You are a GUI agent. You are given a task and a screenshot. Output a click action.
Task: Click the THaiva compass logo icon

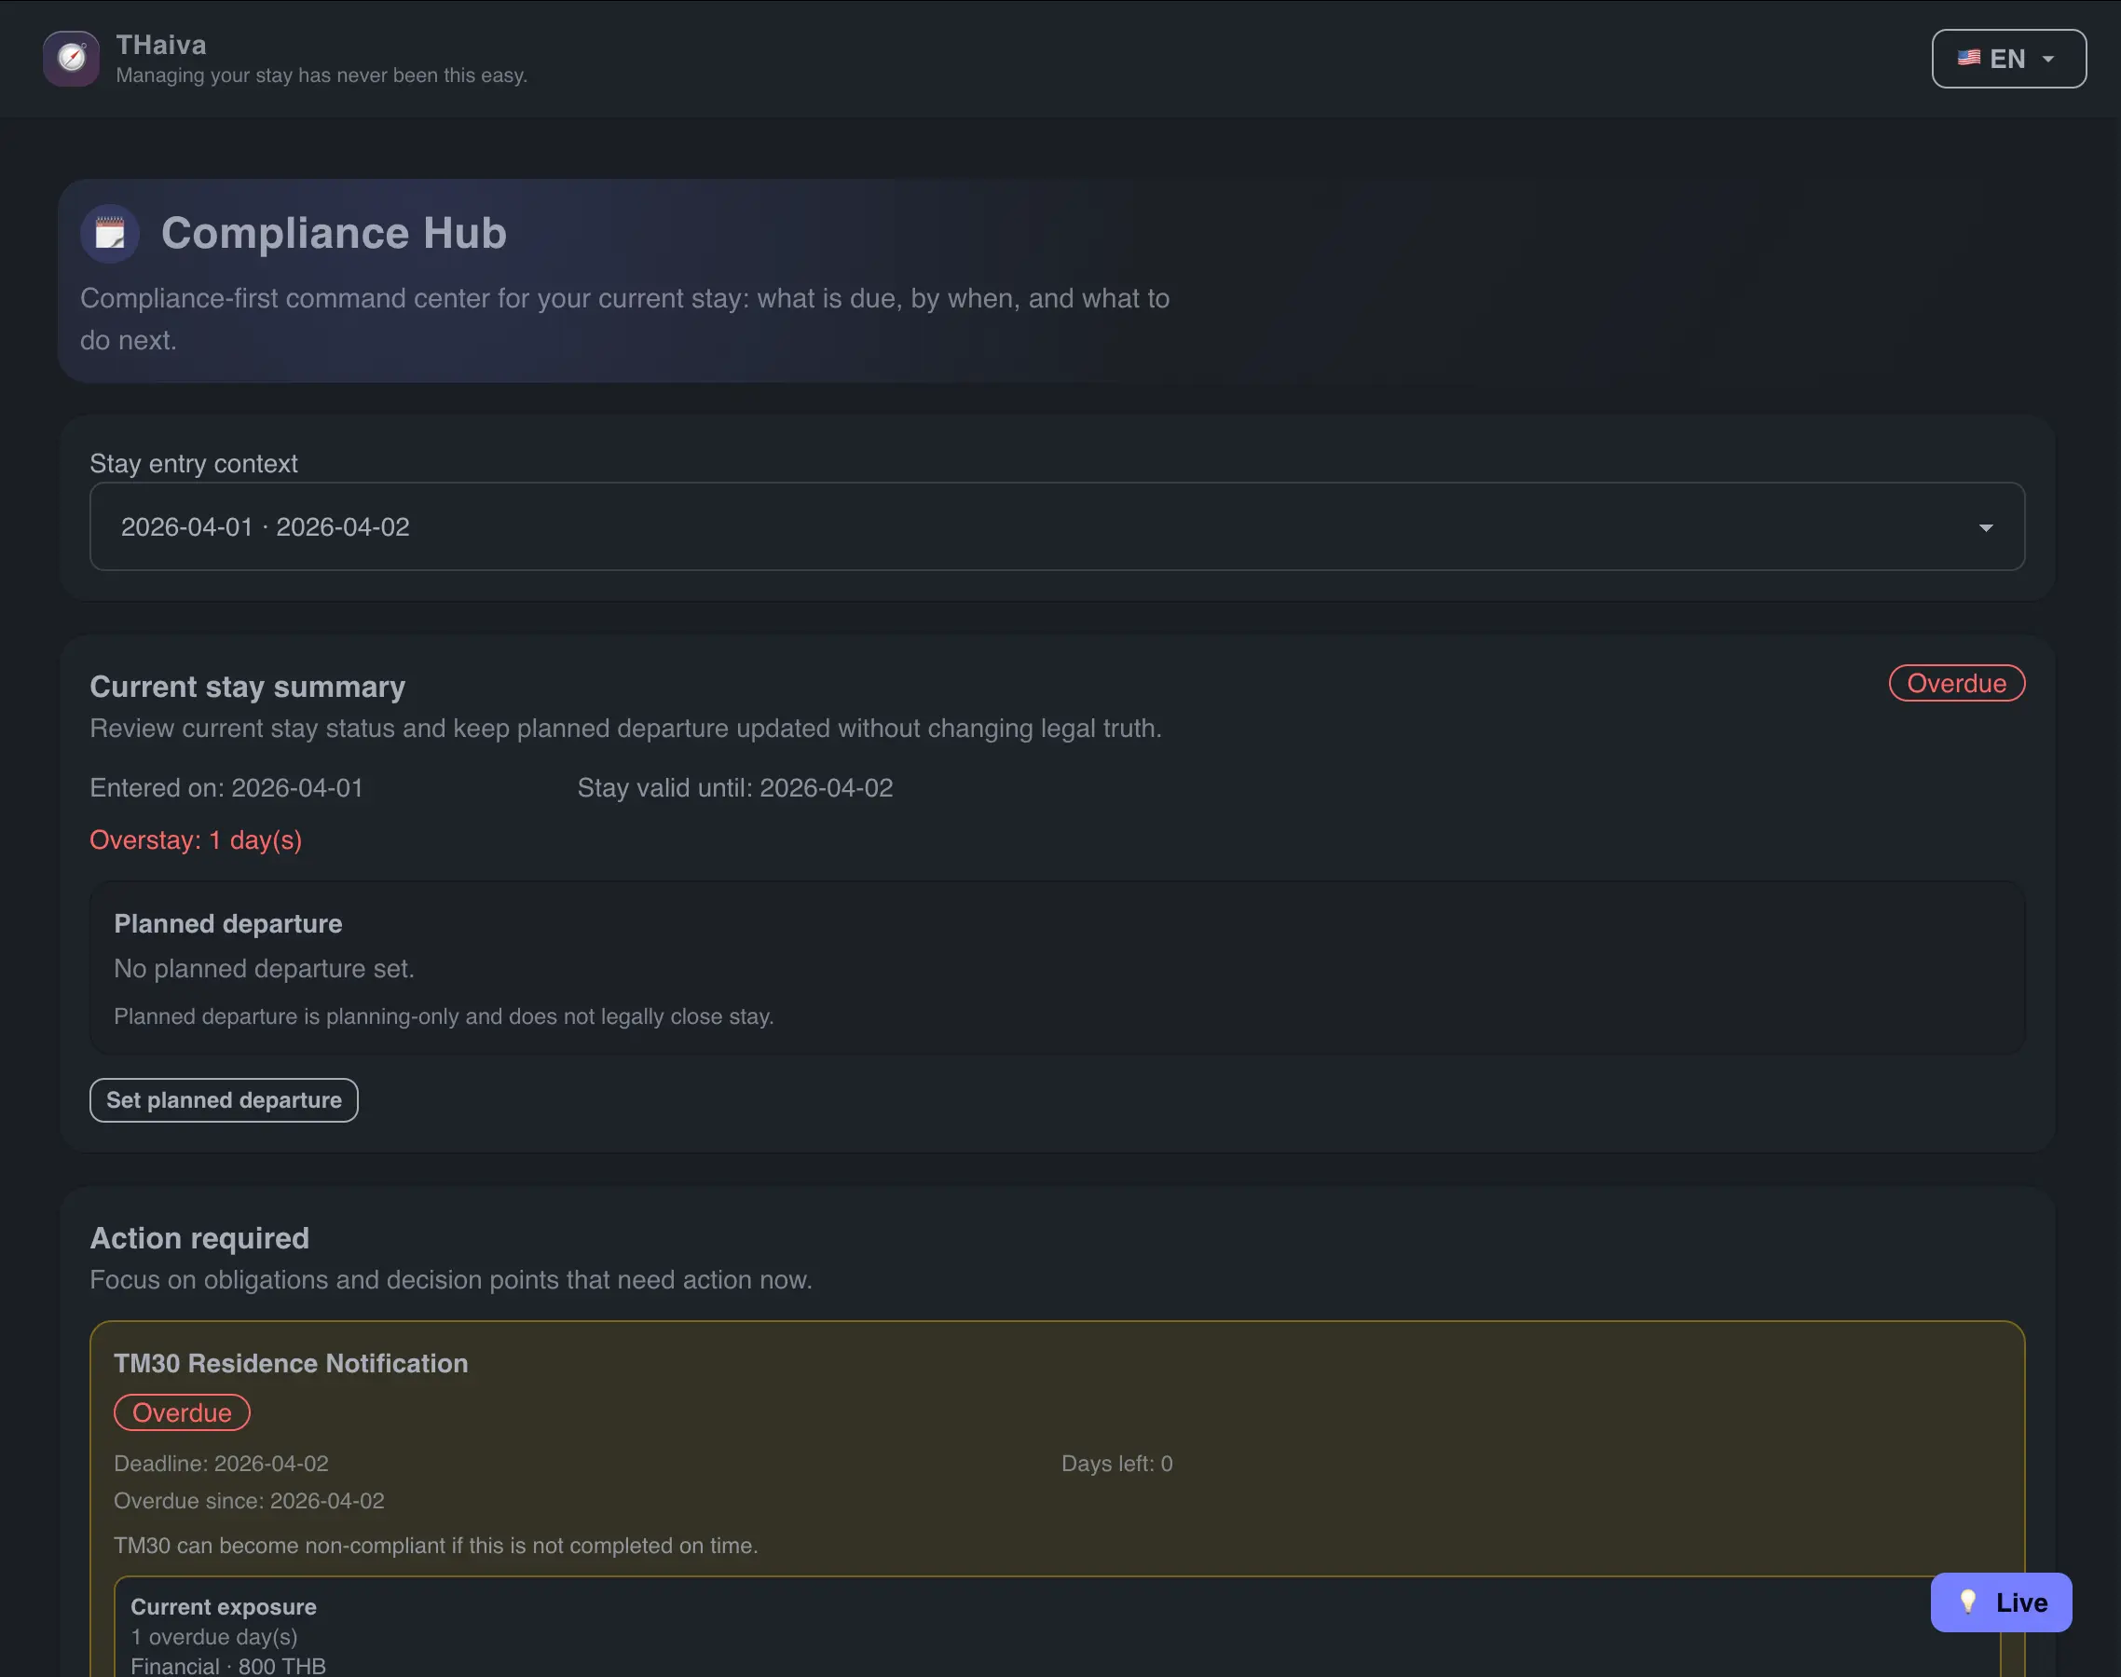click(71, 59)
